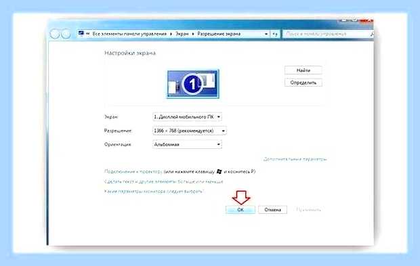
Task: Click the control panel search field
Action: tap(327, 34)
